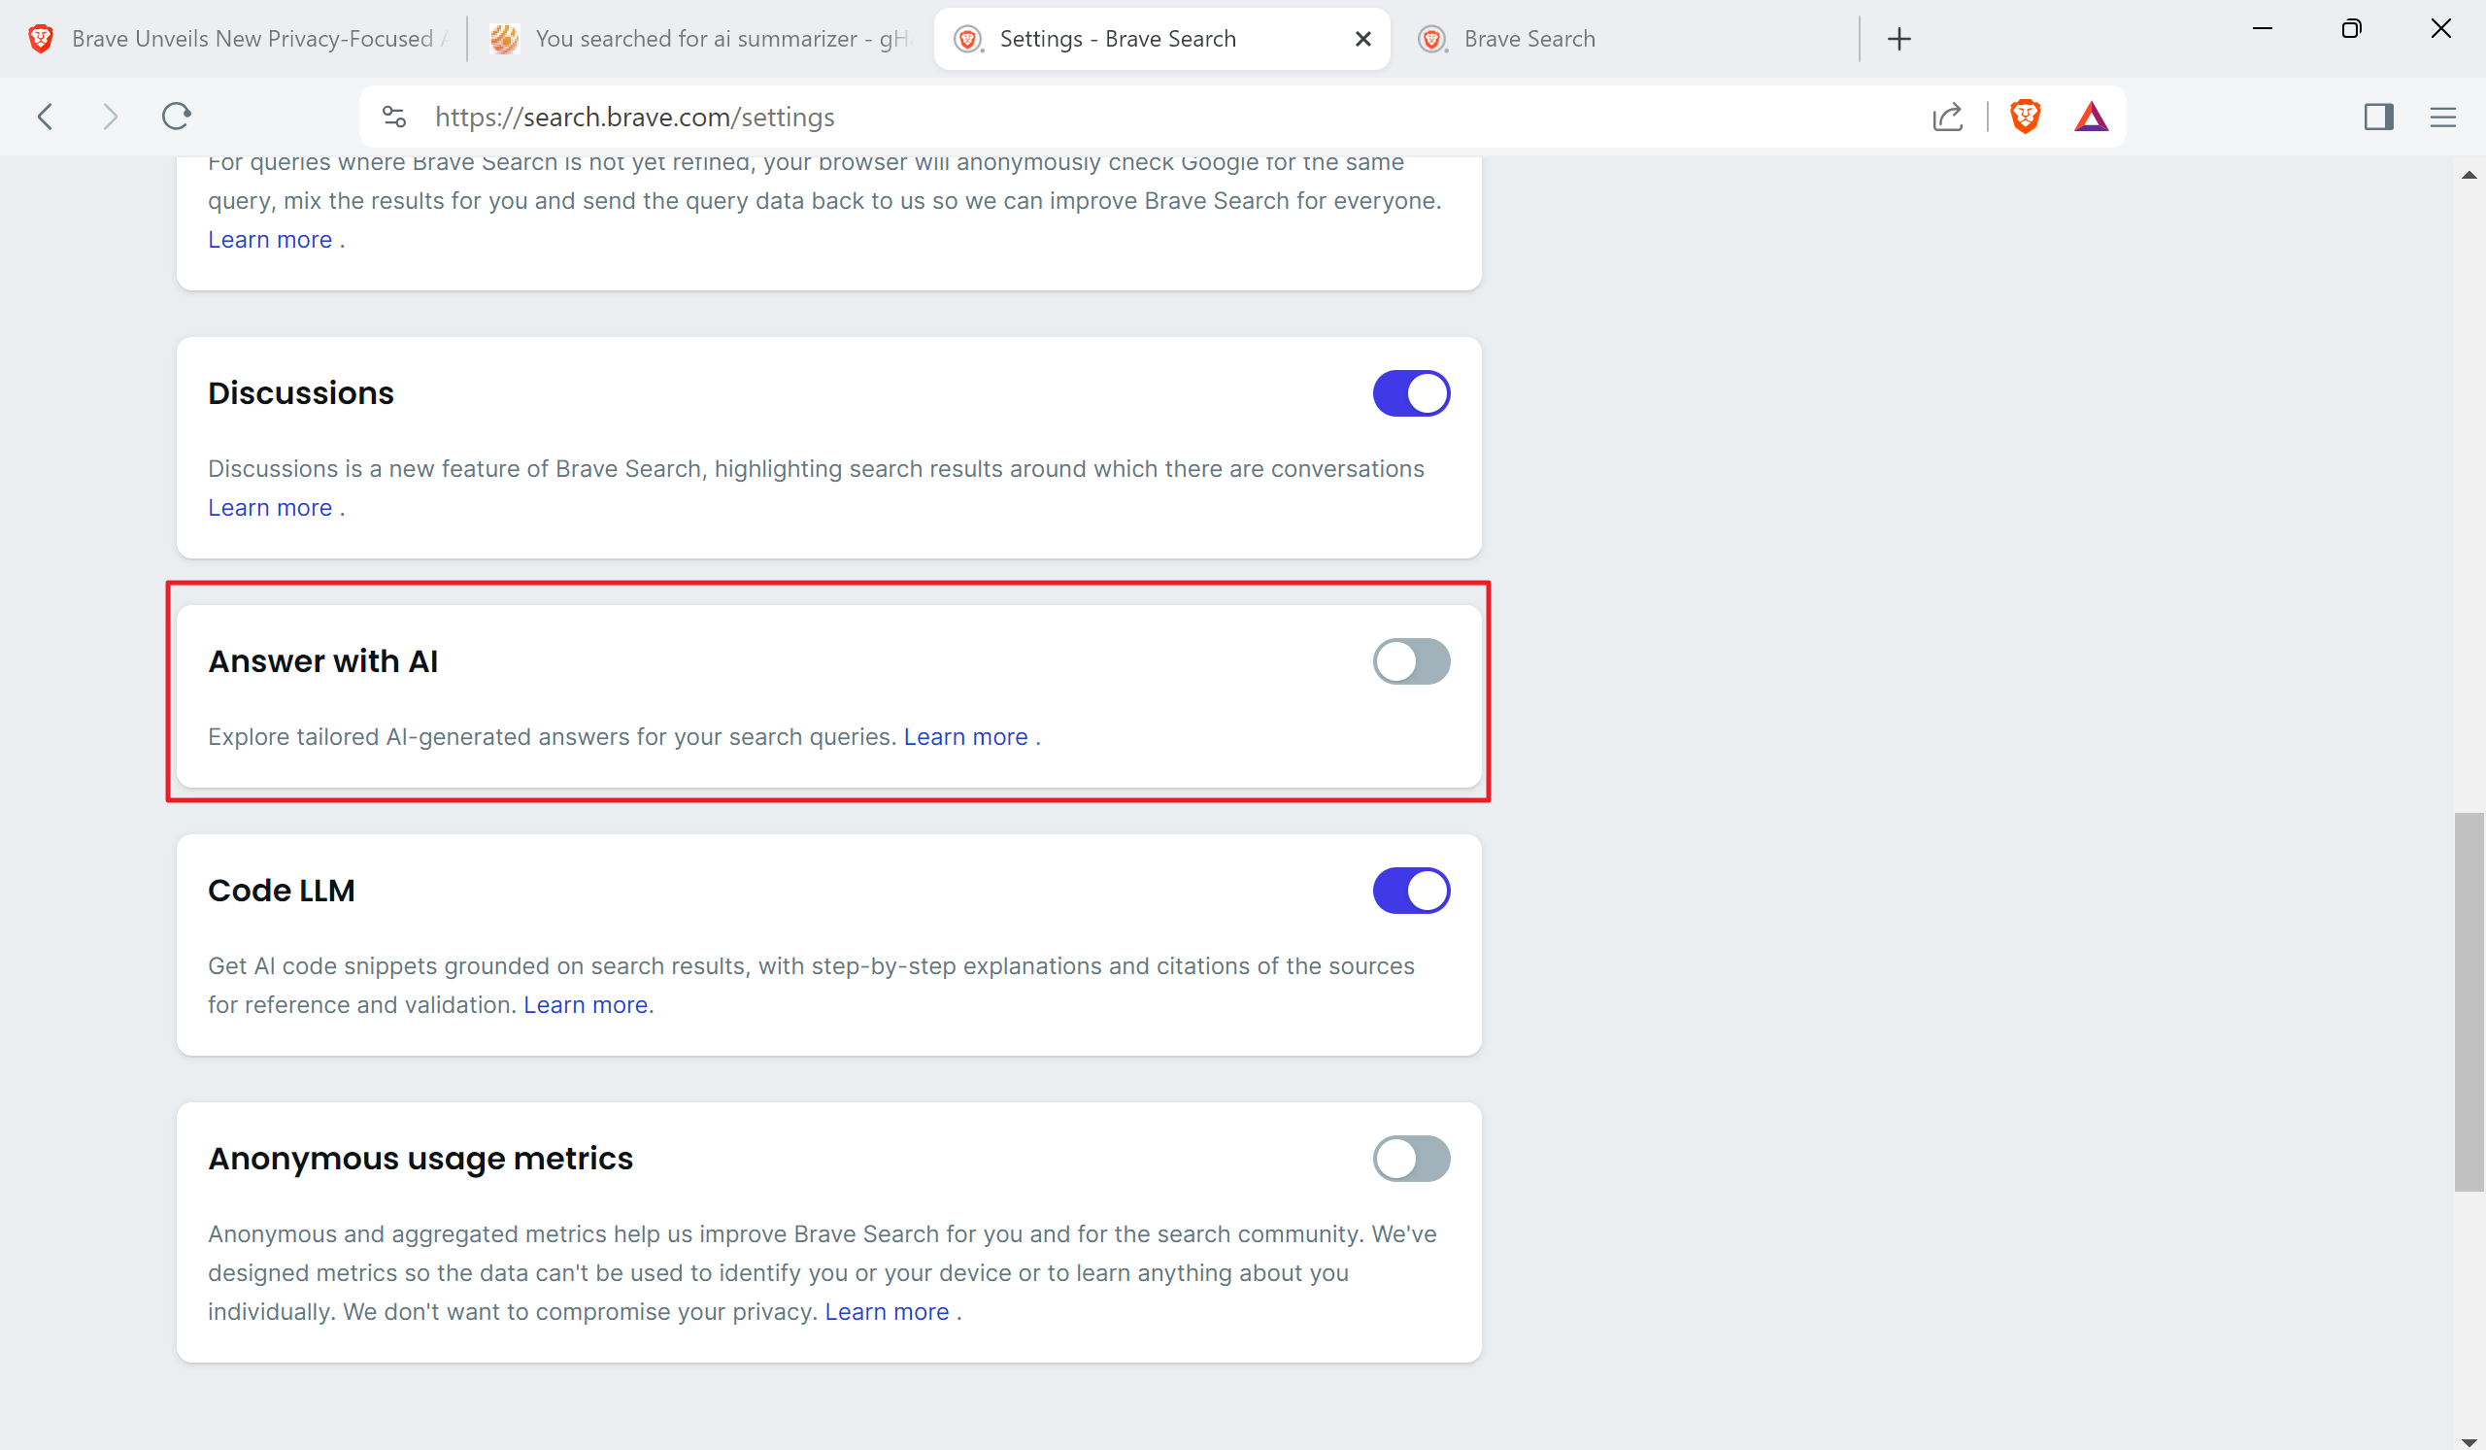Go back to previous page
The width and height of the screenshot is (2486, 1450).
pyautogui.click(x=46, y=117)
